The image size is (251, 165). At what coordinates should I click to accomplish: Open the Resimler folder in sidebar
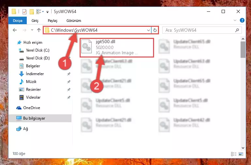coord(30,90)
